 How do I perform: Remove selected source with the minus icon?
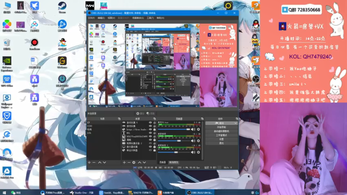click(x=129, y=162)
